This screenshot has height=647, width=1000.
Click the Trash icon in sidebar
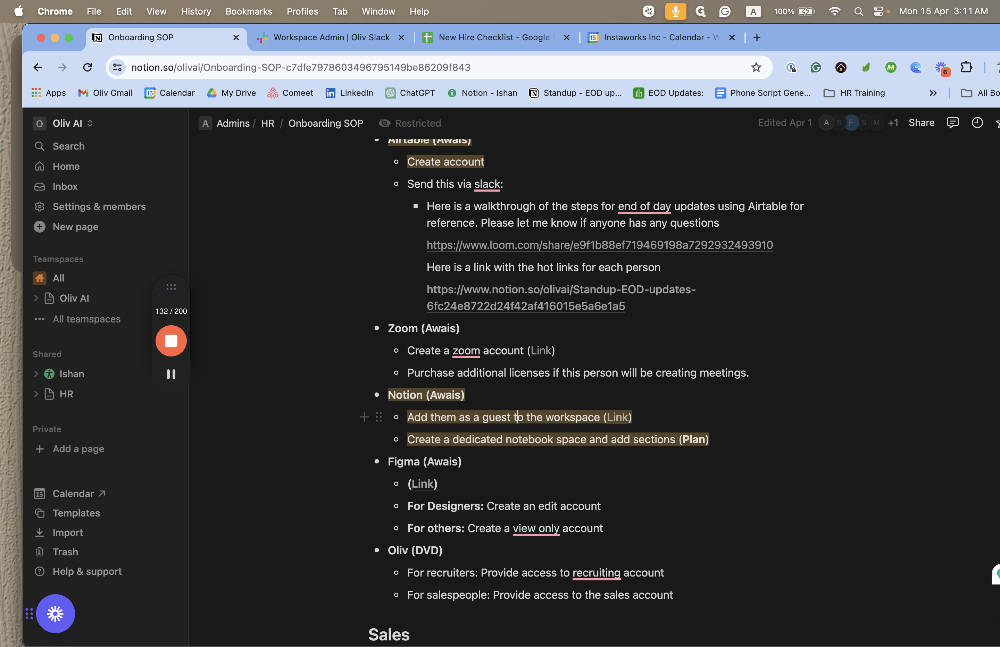(40, 552)
